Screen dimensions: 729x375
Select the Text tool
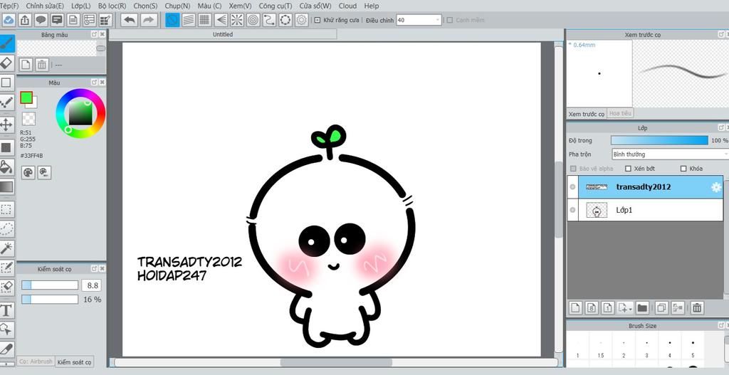pyautogui.click(x=6, y=310)
